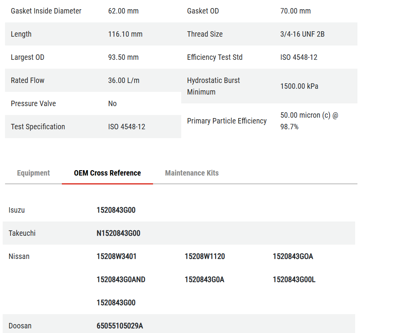Screen dimensions: 410x333
Task: Select the Nissan manufacturer label
Action: [x=19, y=256]
